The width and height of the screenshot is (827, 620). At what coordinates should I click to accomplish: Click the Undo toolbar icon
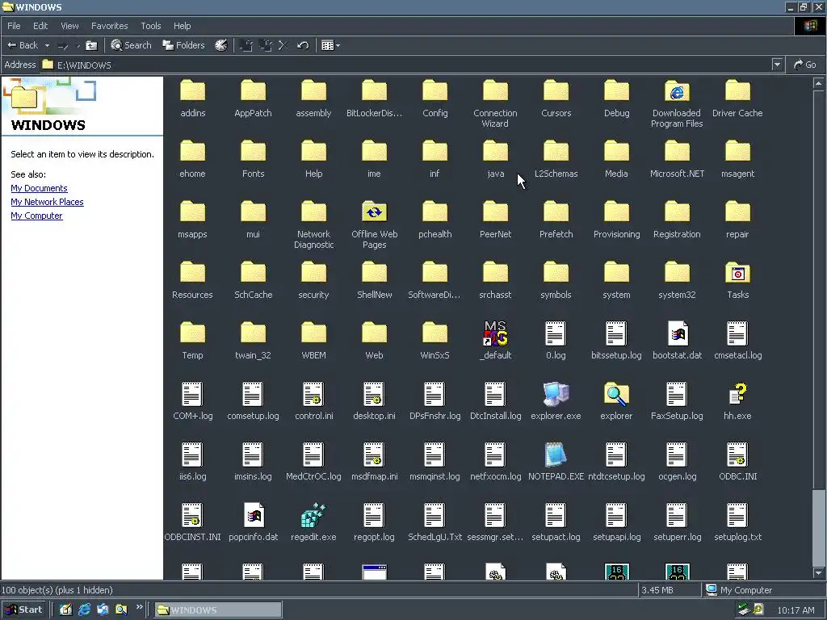pos(303,45)
